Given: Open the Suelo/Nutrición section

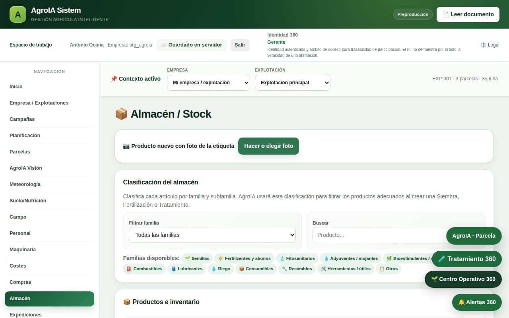Looking at the screenshot, I should click(x=49, y=201).
